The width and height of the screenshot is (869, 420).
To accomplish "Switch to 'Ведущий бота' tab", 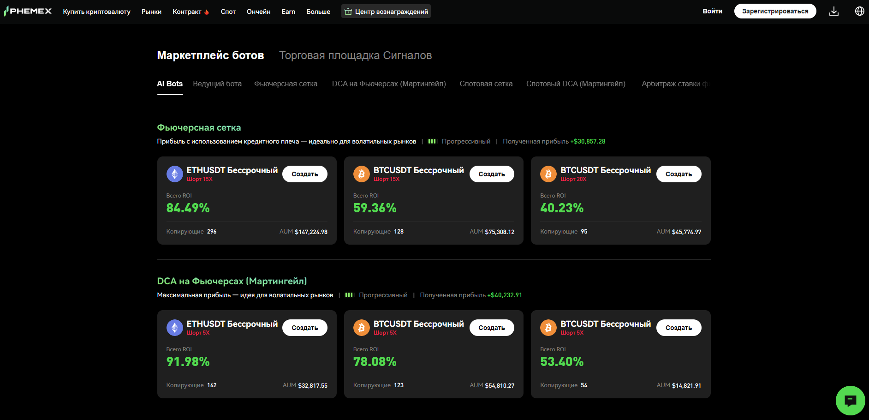I will coord(217,84).
